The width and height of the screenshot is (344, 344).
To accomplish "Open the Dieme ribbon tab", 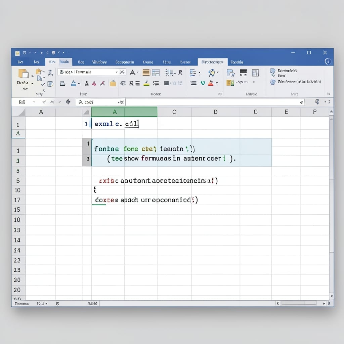I will [x=185, y=62].
